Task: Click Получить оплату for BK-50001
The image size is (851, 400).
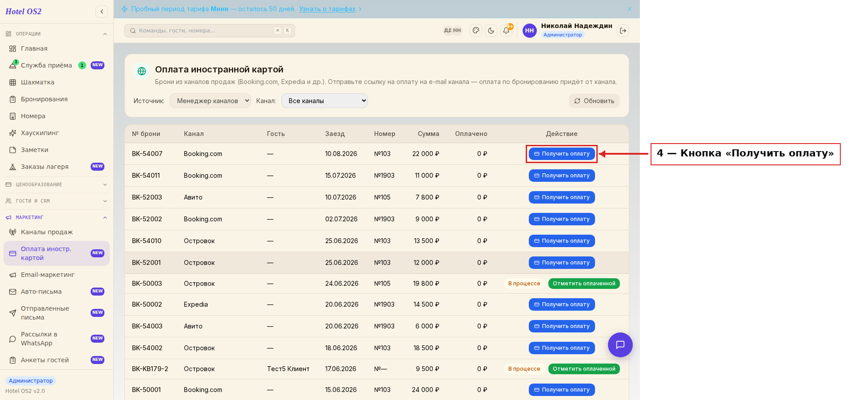Action: (x=562, y=390)
